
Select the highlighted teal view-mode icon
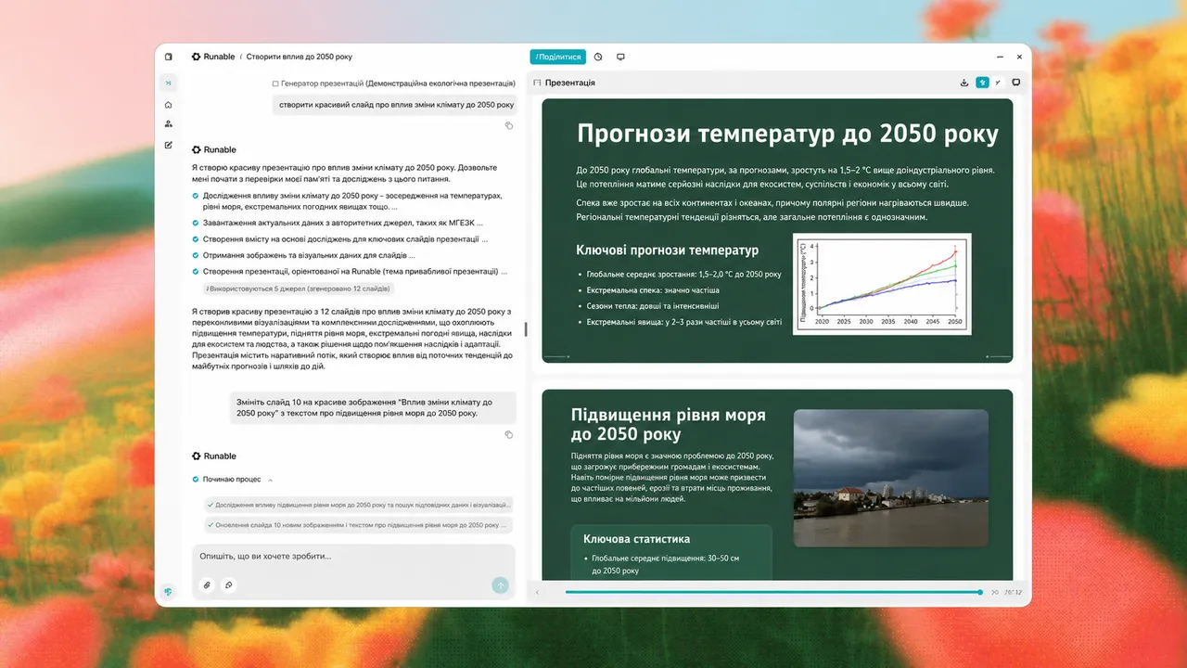coord(982,83)
